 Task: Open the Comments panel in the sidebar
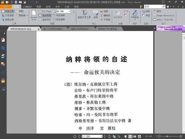coord(3,64)
